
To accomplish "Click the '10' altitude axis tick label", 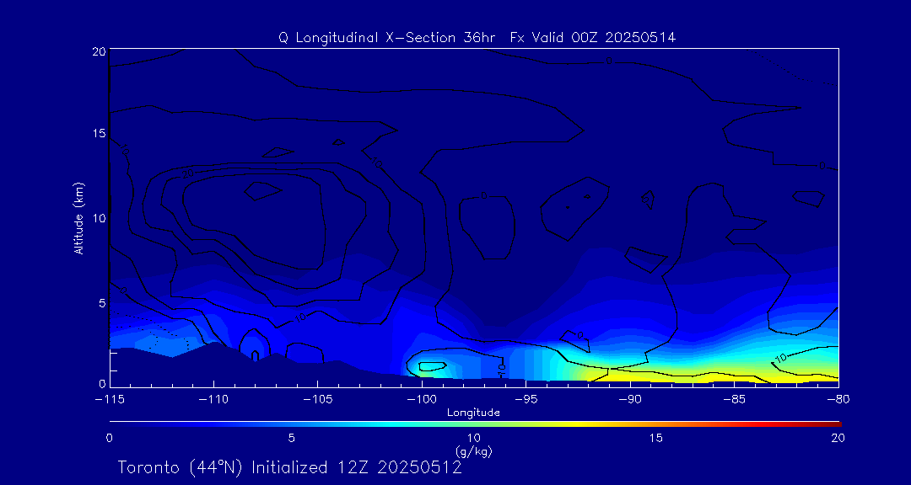I will pos(98,217).
